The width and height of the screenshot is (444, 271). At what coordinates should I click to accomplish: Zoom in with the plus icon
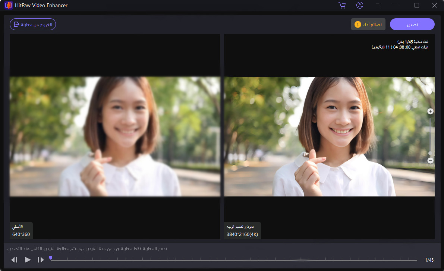430,111
